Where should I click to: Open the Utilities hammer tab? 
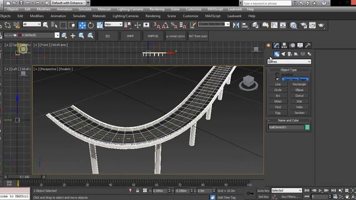click(x=308, y=46)
